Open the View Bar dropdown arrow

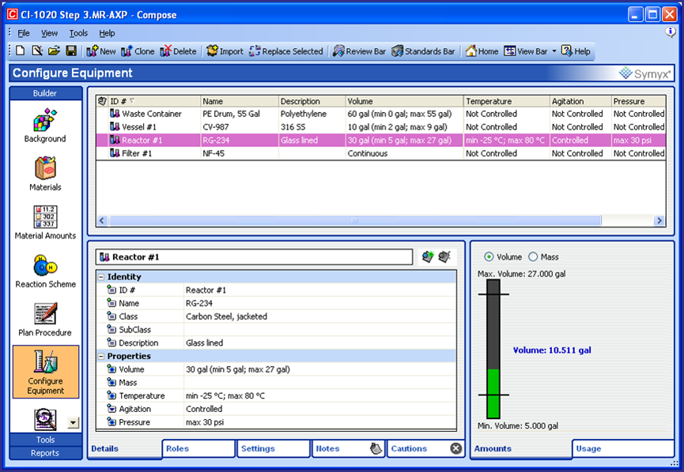click(554, 51)
